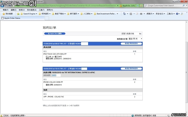Viewport: 188px width, 117px height.
Task: Open the address bar history dropdown arrow
Action: point(118,6)
